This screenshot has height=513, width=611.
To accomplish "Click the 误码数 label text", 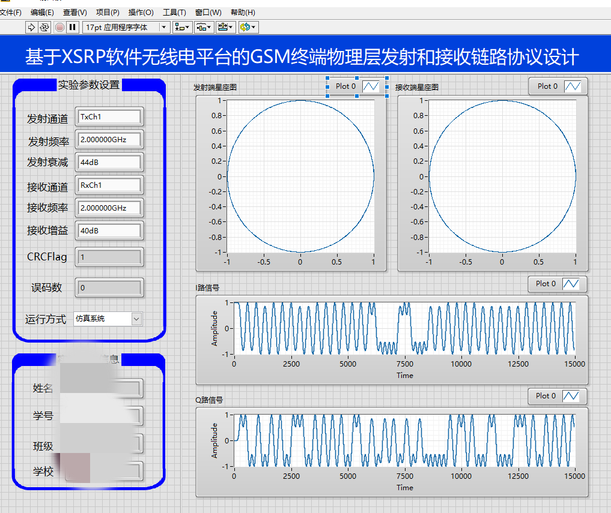I will [x=46, y=287].
